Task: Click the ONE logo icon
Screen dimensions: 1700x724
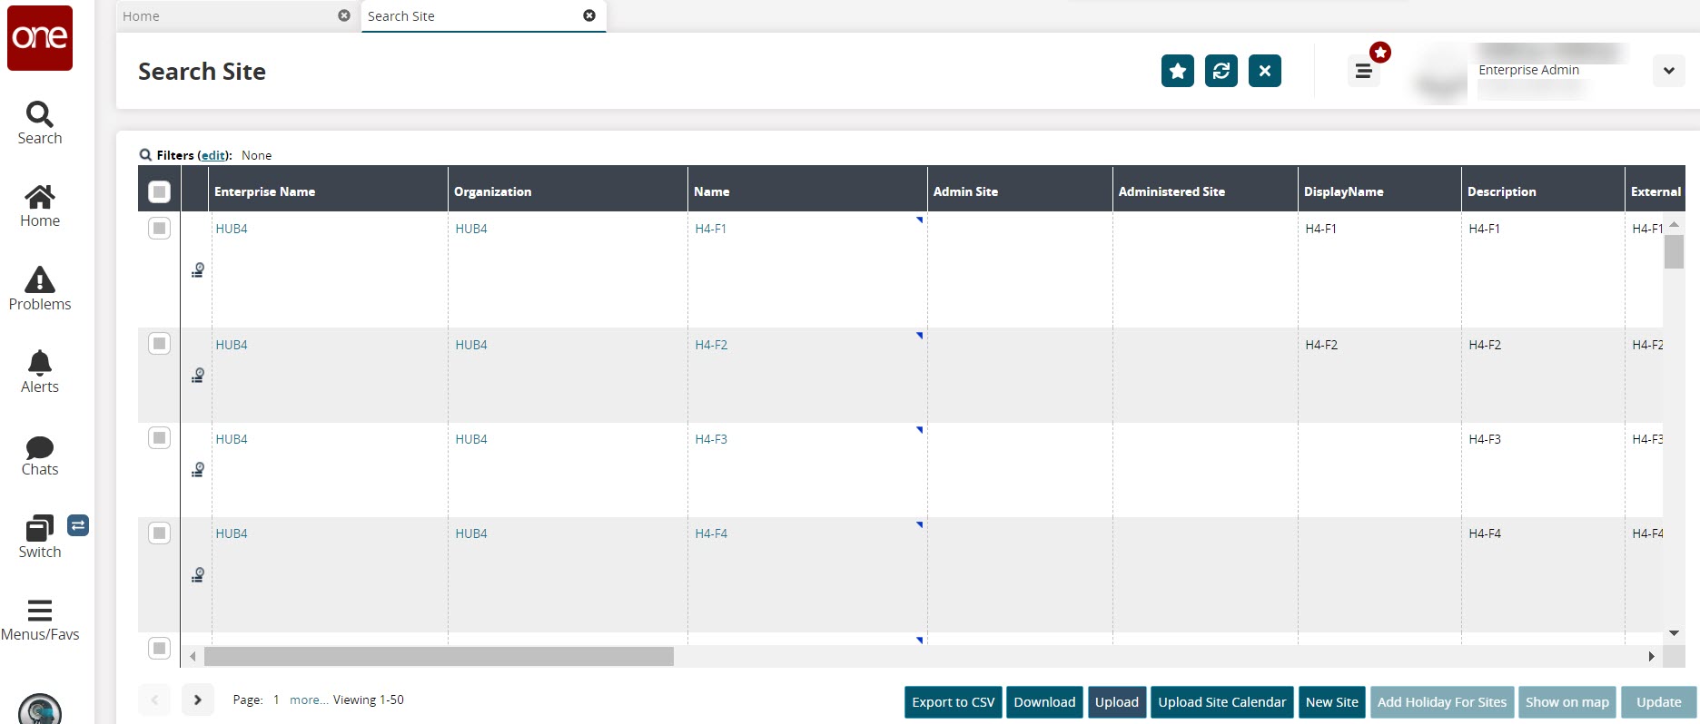Action: pos(40,37)
